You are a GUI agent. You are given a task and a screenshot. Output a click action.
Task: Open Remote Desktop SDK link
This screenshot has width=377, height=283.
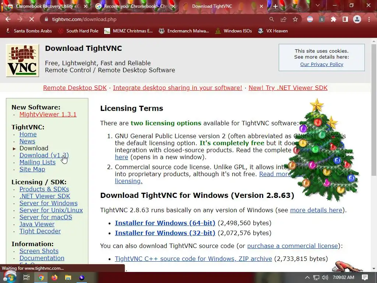tap(75, 88)
